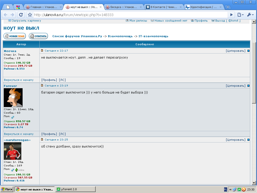Open the Пуск start menu
The height and width of the screenshot is (193, 257).
click(7, 189)
